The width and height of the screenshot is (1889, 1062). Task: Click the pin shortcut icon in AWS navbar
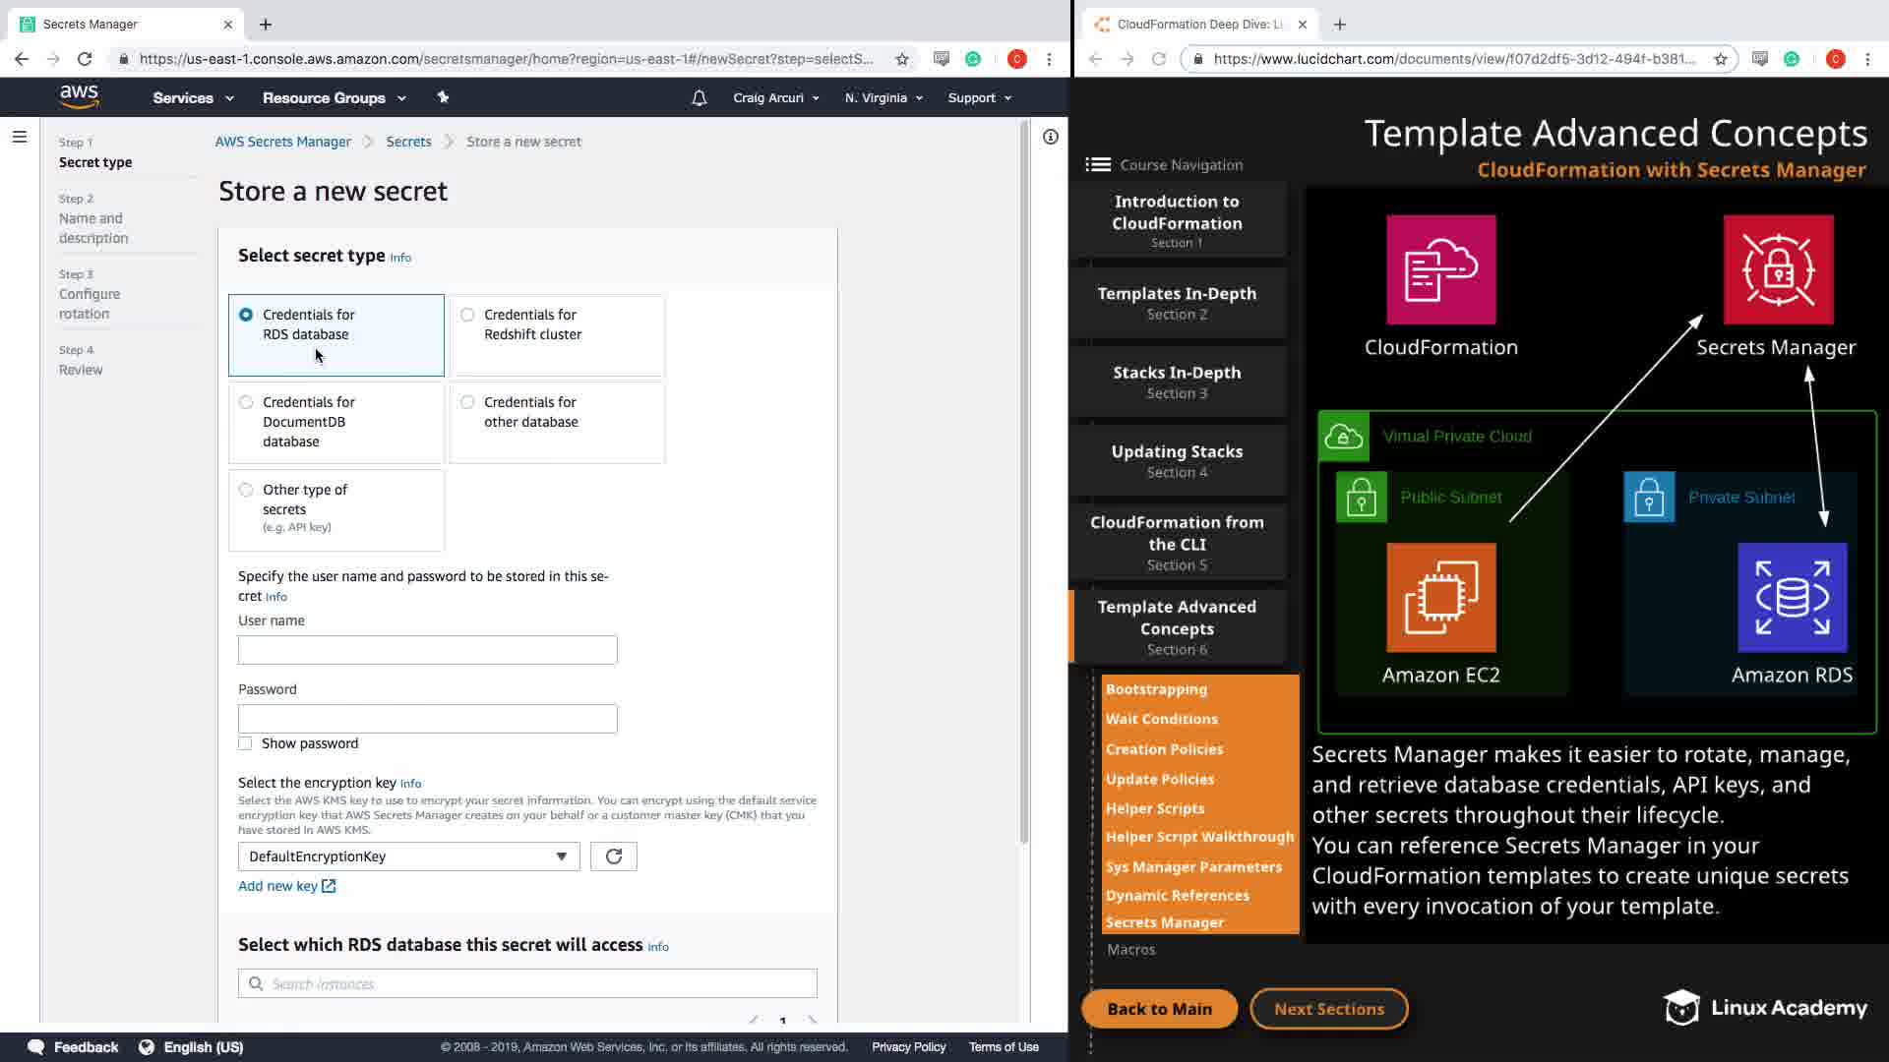point(443,97)
